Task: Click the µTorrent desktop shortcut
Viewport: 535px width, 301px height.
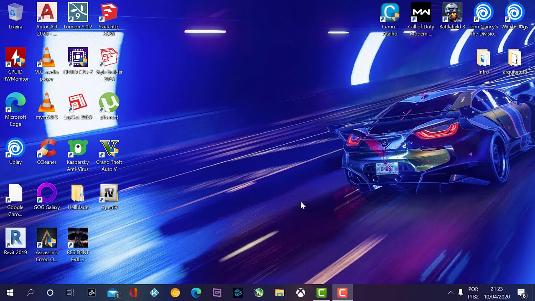Action: (109, 107)
